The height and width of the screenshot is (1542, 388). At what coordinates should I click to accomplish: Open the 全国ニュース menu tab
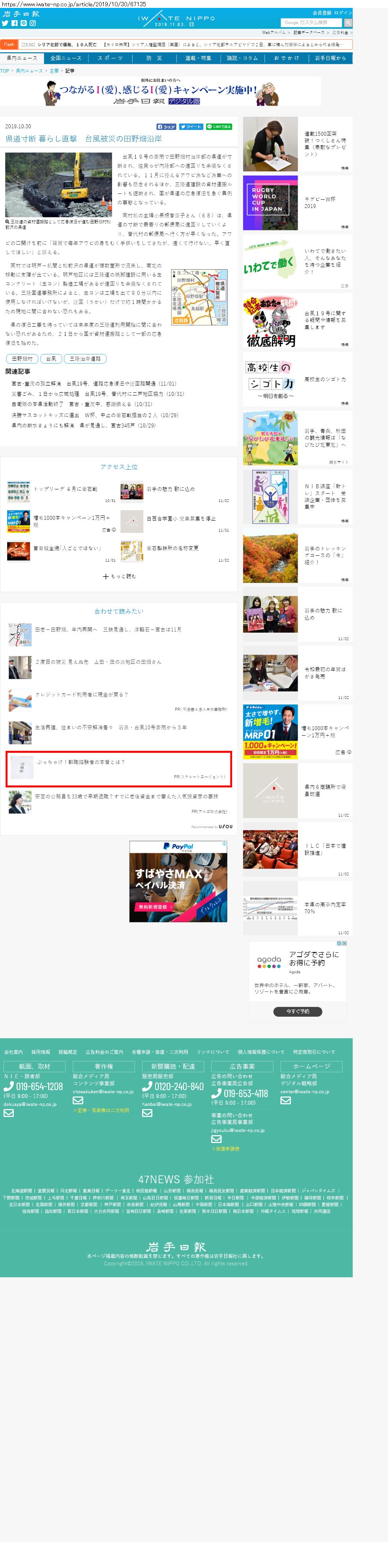[x=66, y=58]
